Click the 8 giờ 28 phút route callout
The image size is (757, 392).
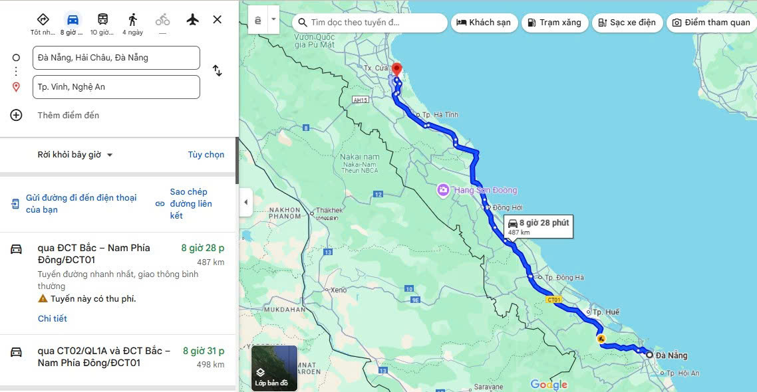click(x=539, y=227)
